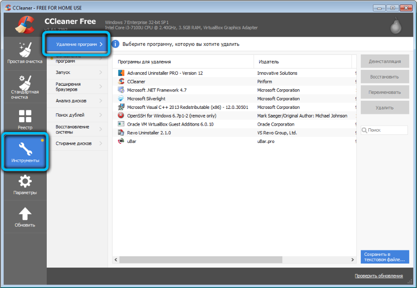This screenshot has width=417, height=288.
Task: Expand the Анализ дисков submenu
Action: pyautogui.click(x=77, y=101)
